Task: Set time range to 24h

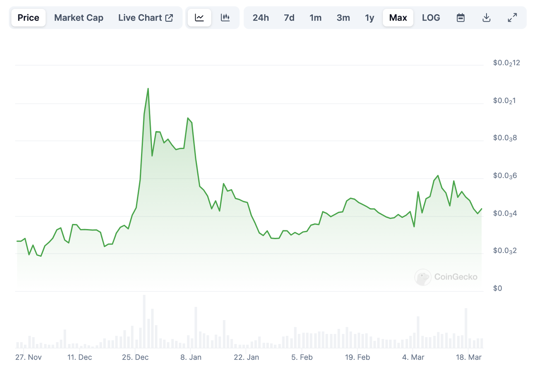Action: (x=261, y=18)
